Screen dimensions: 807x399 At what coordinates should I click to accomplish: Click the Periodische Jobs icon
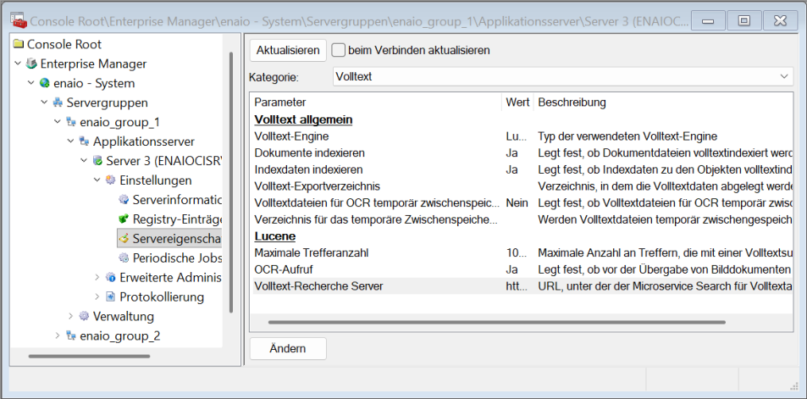124,258
